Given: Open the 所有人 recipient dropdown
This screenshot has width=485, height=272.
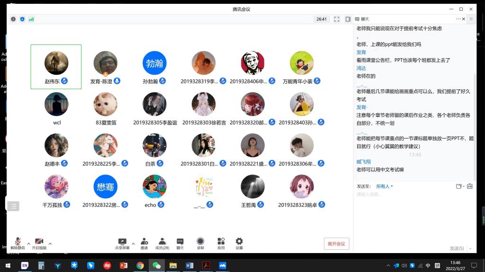Looking at the screenshot, I should pos(384,186).
